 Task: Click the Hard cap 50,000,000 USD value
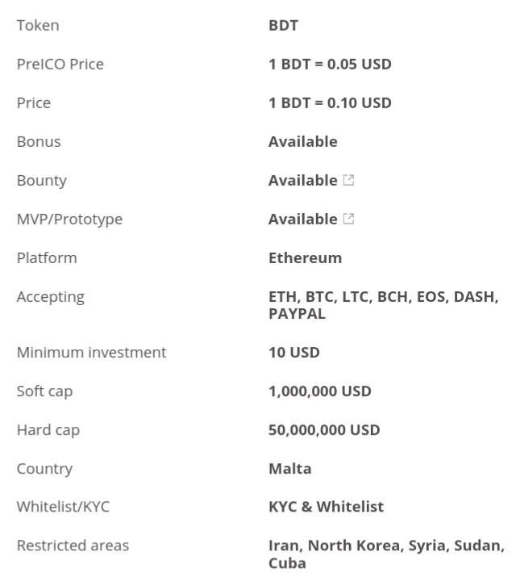tap(324, 430)
